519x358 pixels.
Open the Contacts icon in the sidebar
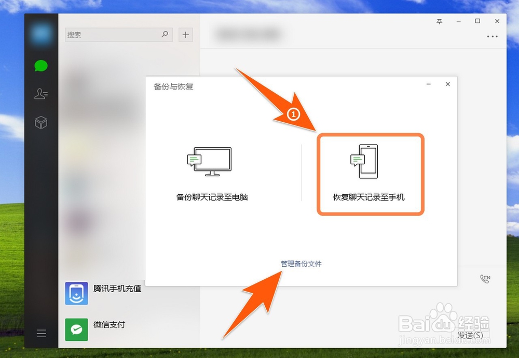[41, 94]
